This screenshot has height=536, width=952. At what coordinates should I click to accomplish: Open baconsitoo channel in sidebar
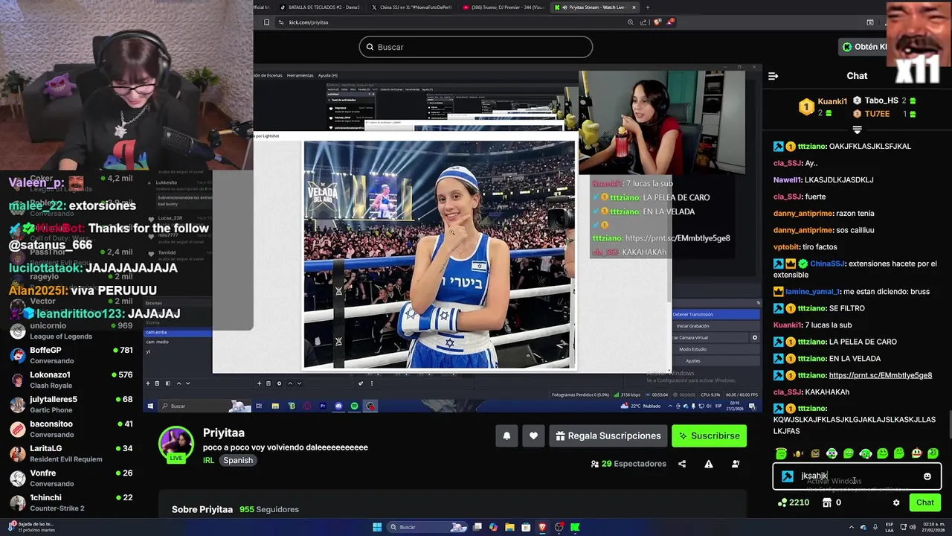pos(71,429)
